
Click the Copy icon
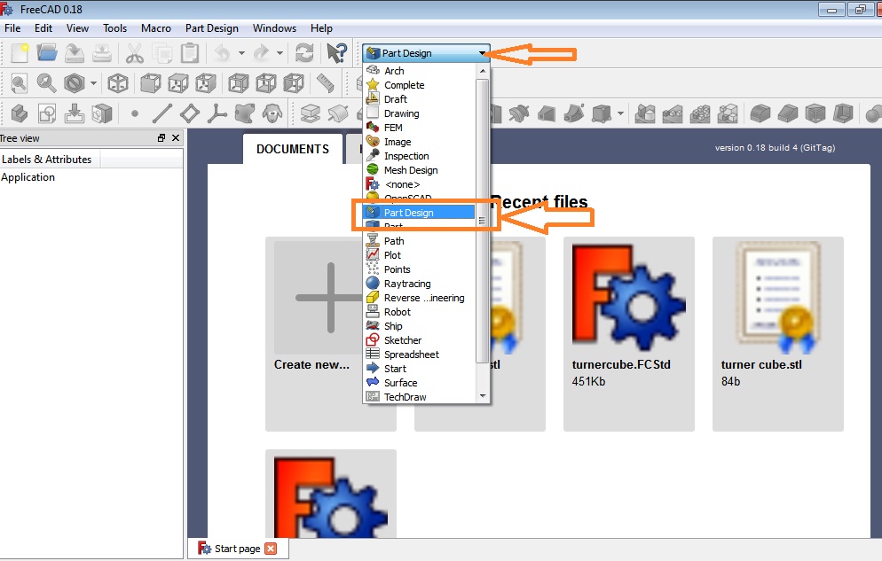[162, 53]
